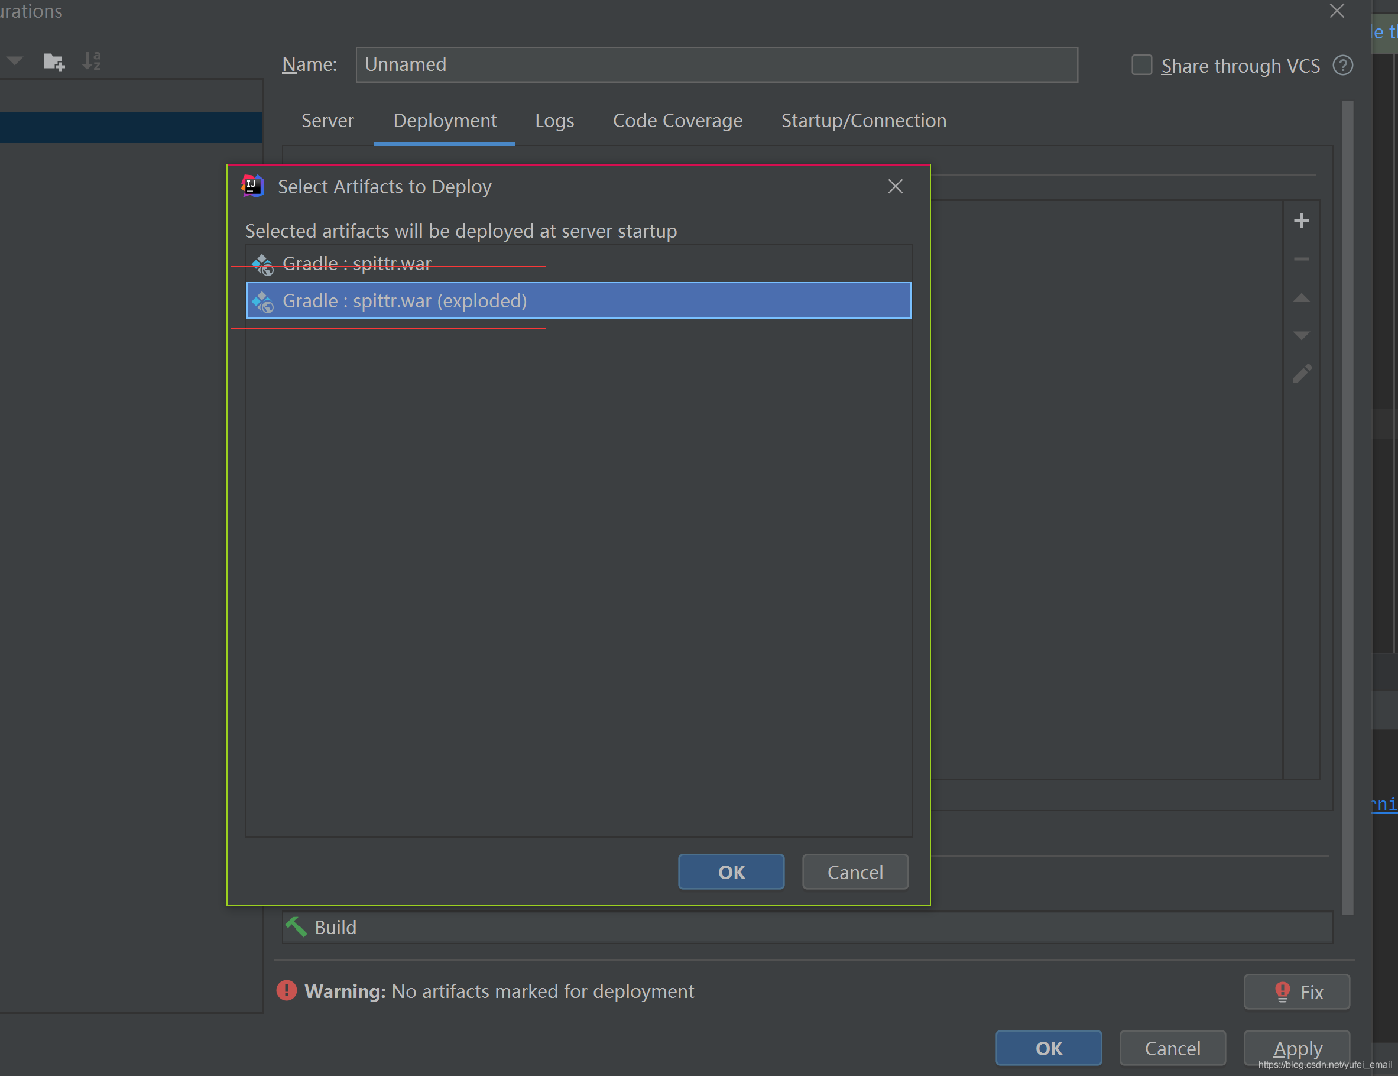This screenshot has width=1398, height=1076.
Task: Click the minus icon to remove artifact
Action: (x=1300, y=259)
